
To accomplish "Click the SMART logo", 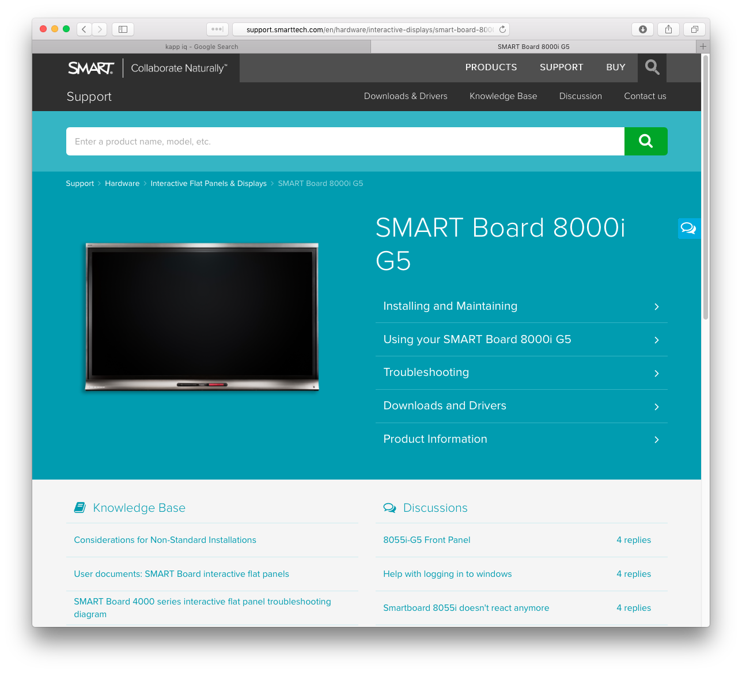I will 91,68.
